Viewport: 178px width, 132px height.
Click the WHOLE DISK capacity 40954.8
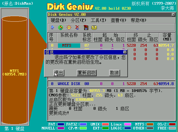pyautogui.click(x=166, y=84)
